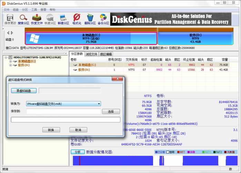Click the 选择 button next to 保存到

click(111, 112)
